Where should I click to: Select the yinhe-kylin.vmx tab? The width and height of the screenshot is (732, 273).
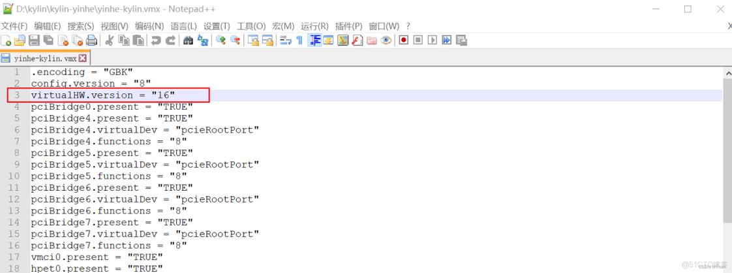(x=45, y=58)
